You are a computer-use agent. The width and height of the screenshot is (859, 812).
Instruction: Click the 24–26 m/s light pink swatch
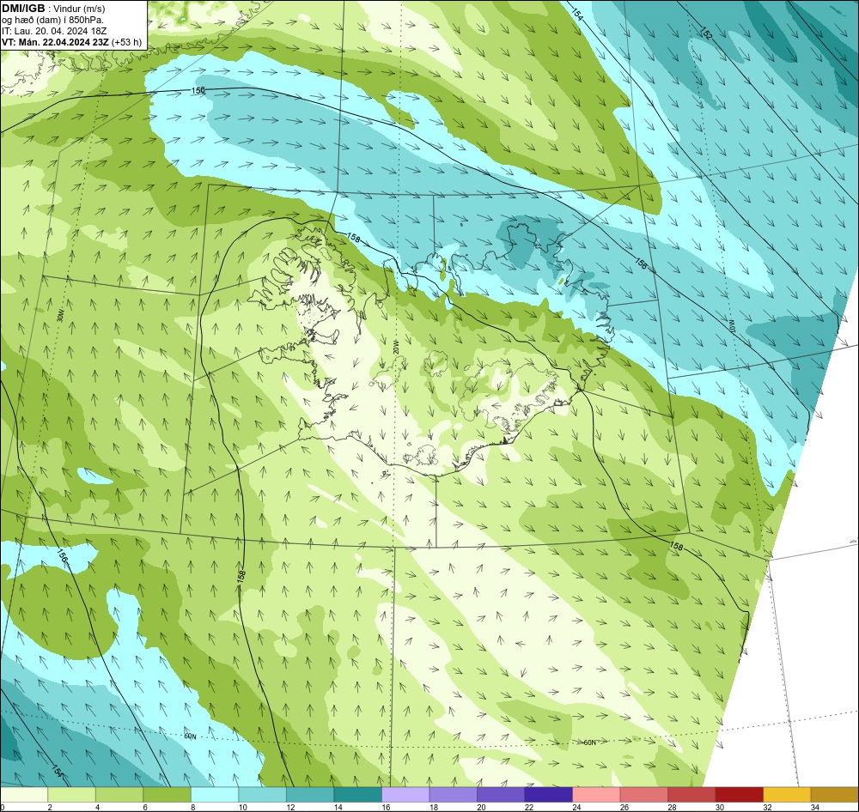596,795
